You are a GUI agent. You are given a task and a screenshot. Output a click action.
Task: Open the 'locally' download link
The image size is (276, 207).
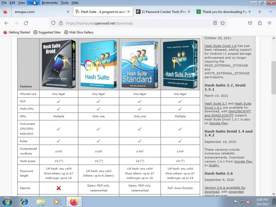tap(214, 165)
